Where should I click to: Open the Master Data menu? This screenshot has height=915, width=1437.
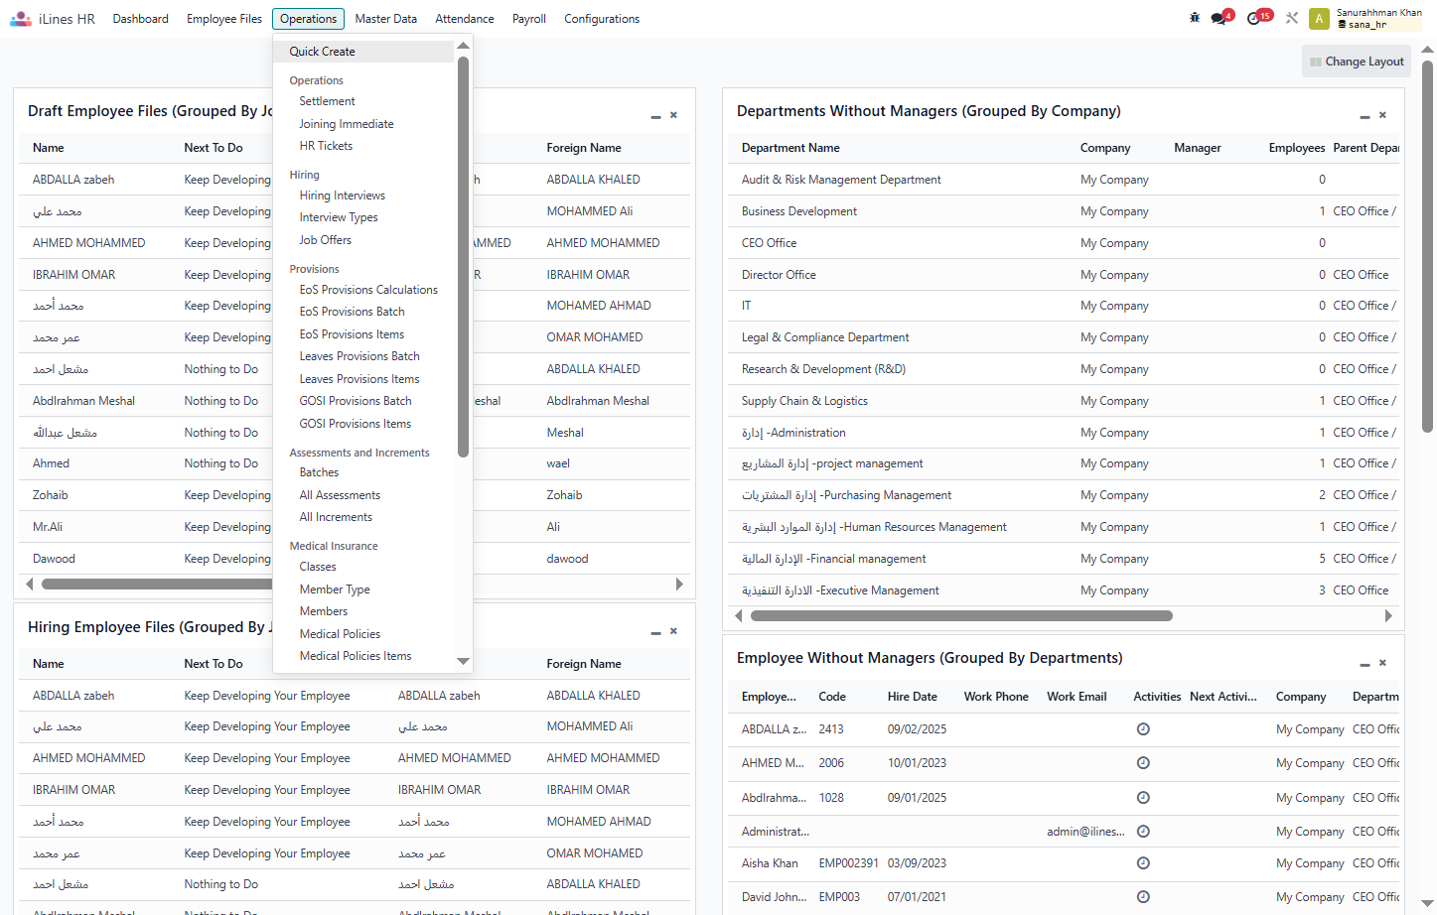point(386,19)
